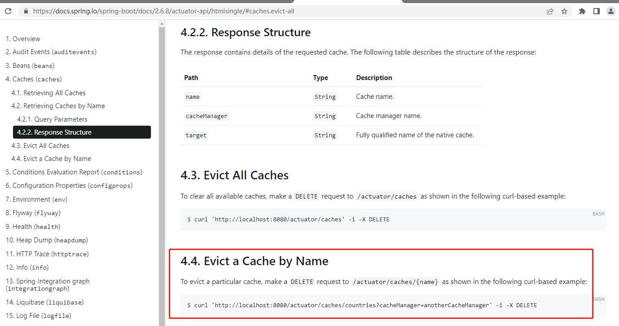Open the Audit Events (auditevents) section
This screenshot has width=619, height=326.
point(51,52)
